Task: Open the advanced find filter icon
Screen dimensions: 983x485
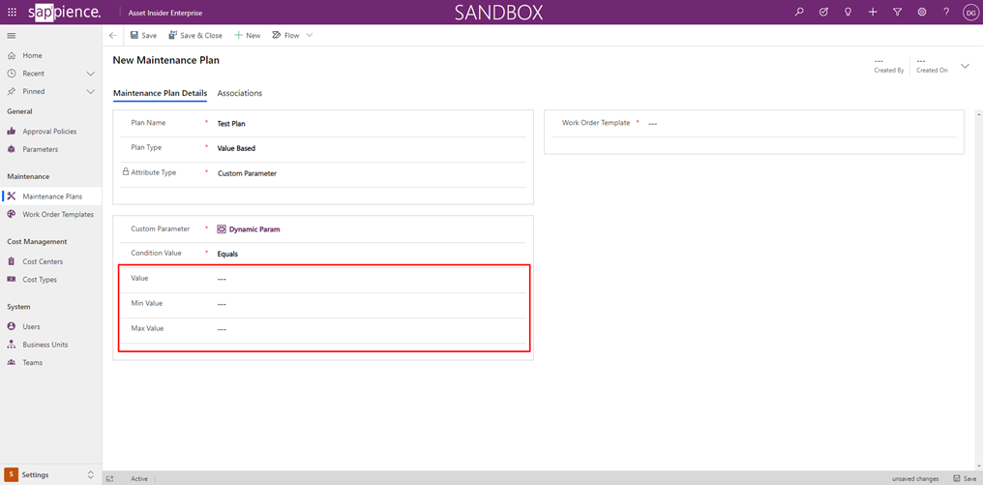Action: click(x=897, y=13)
